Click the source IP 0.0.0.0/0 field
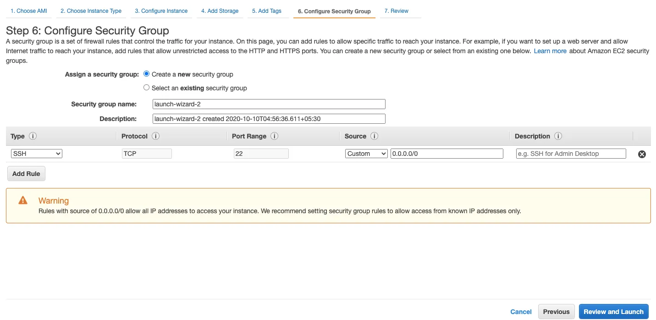656x320 pixels. pyautogui.click(x=447, y=154)
